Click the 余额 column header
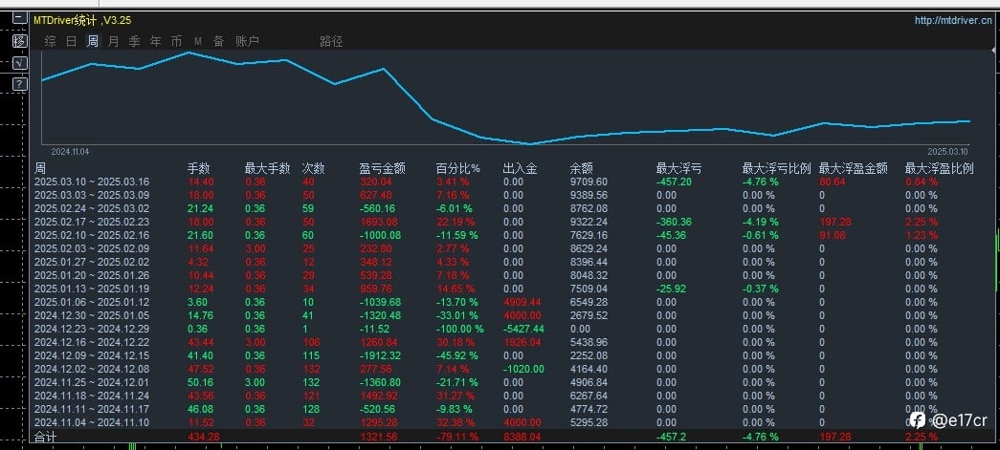Viewport: 1000px width, 450px height. click(x=581, y=169)
